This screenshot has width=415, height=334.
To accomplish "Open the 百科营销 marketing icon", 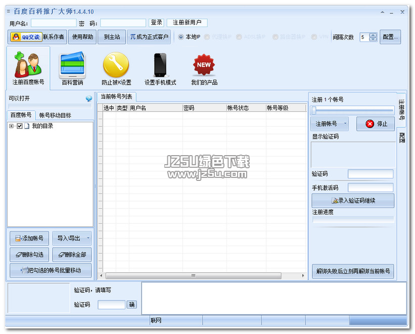I will [72, 68].
